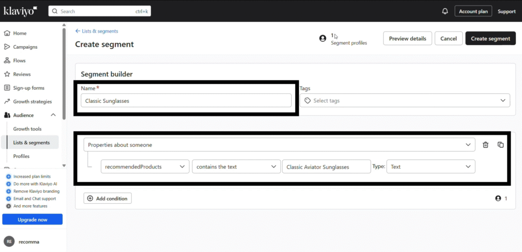Click the Klaviyo logo
Image resolution: width=522 pixels, height=252 pixels.
coord(20,11)
